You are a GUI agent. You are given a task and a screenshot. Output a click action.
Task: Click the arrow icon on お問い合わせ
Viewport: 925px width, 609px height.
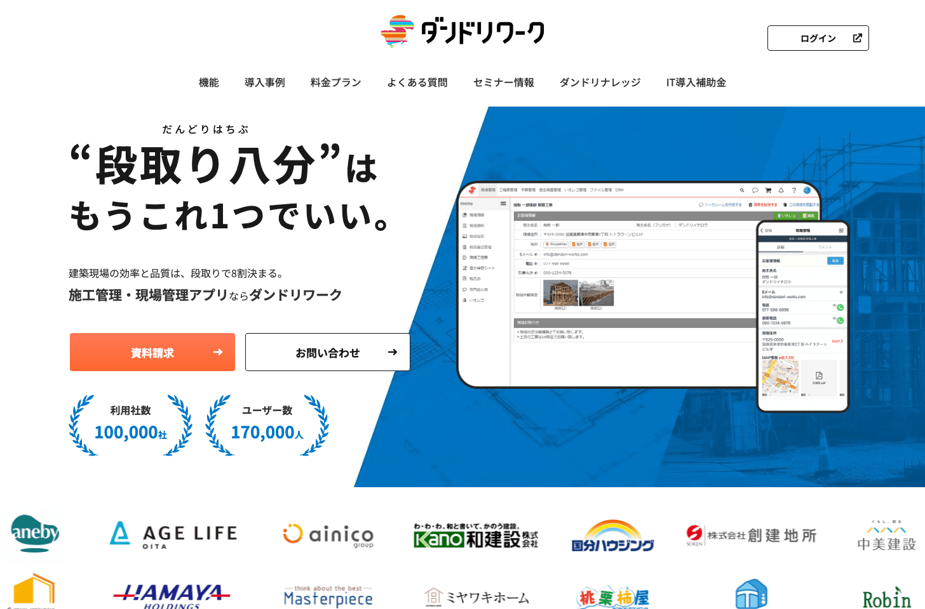point(393,352)
